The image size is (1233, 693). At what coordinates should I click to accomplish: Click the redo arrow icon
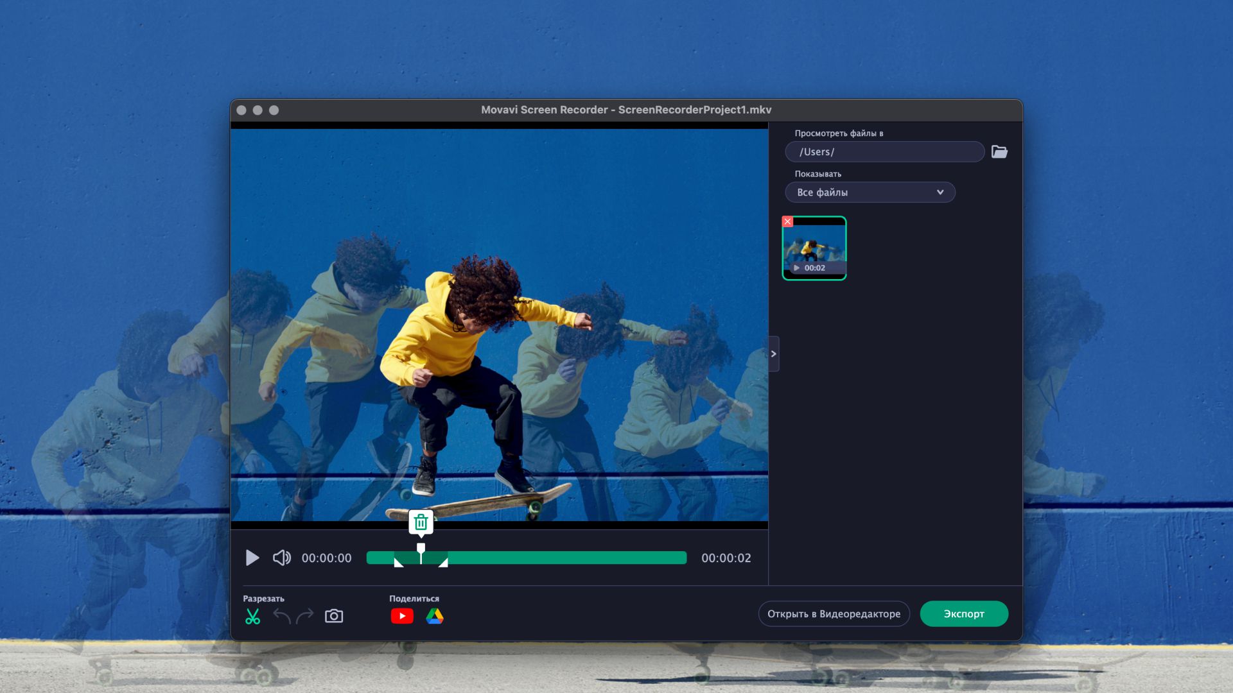[x=305, y=616]
